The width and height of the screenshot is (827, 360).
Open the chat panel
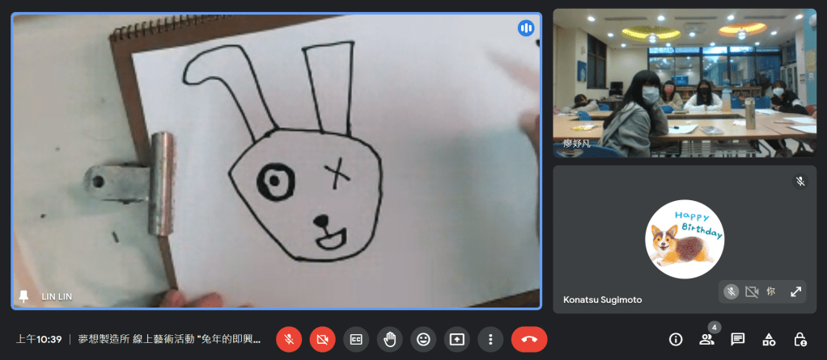coord(737,339)
